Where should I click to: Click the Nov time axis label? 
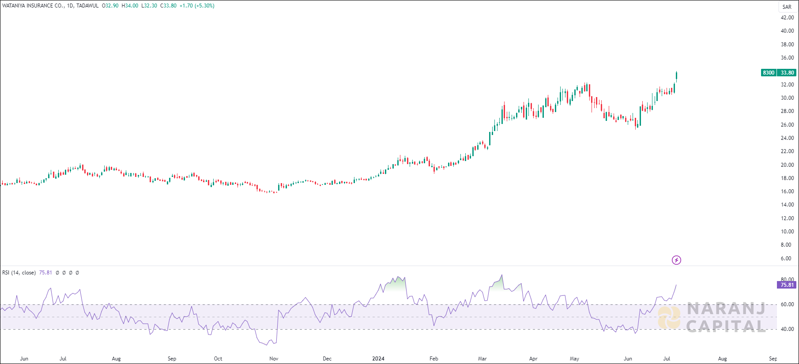pos(274,359)
